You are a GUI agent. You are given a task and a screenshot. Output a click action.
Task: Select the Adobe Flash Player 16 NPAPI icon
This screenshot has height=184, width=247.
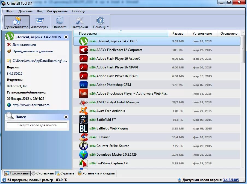coord(84,67)
